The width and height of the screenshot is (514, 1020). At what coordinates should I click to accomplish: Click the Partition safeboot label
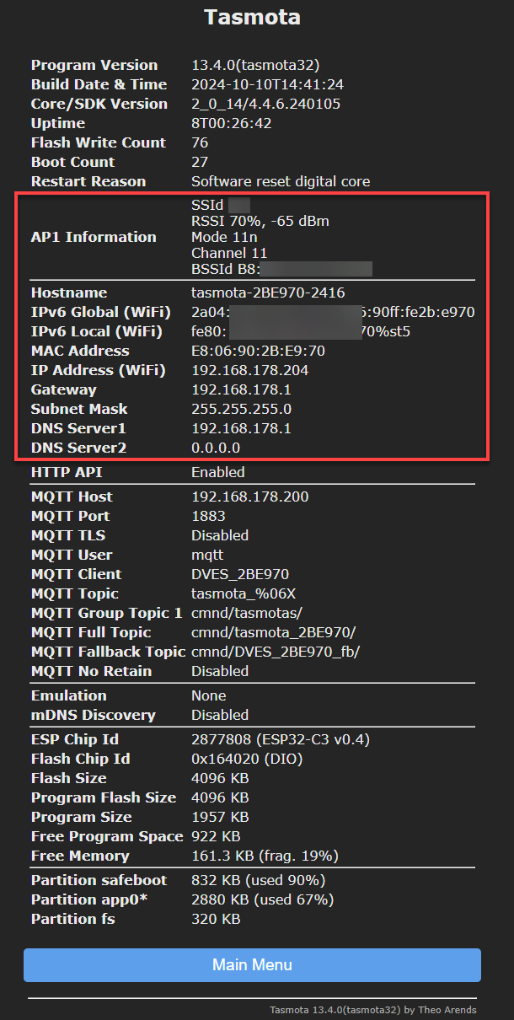coord(99,880)
